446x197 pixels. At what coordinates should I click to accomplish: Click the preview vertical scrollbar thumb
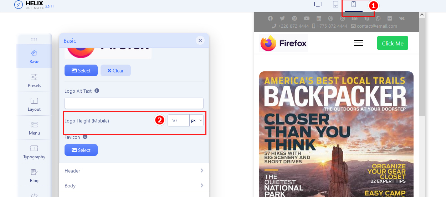tap(422, 67)
